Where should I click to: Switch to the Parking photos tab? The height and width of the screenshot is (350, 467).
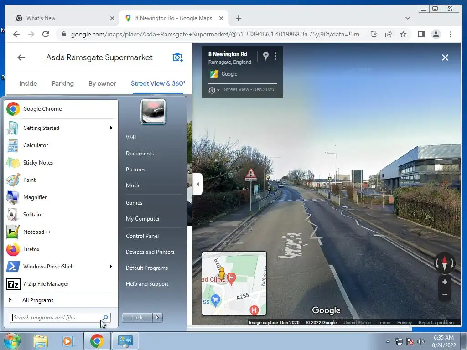[x=62, y=84]
